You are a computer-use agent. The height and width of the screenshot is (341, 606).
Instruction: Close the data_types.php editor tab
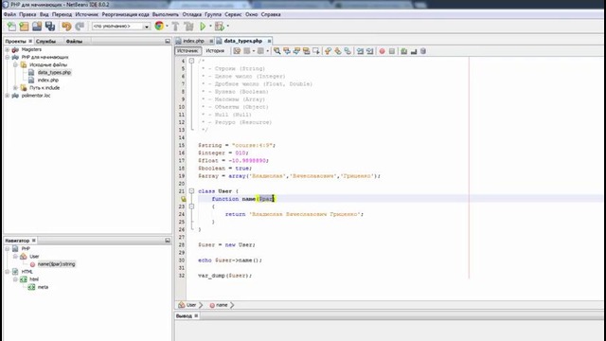pyautogui.click(x=269, y=41)
